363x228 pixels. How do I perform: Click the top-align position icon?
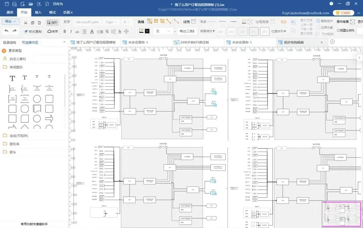107,32
